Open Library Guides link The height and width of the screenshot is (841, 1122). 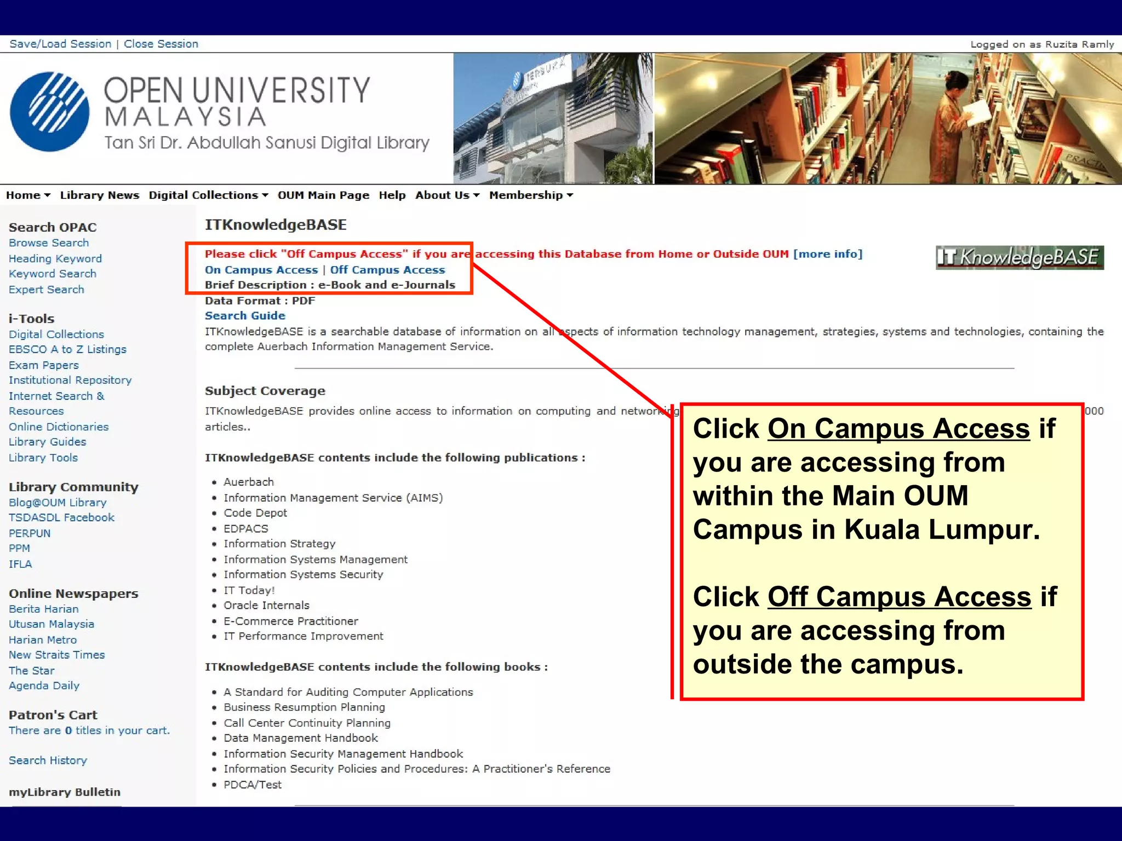click(48, 442)
